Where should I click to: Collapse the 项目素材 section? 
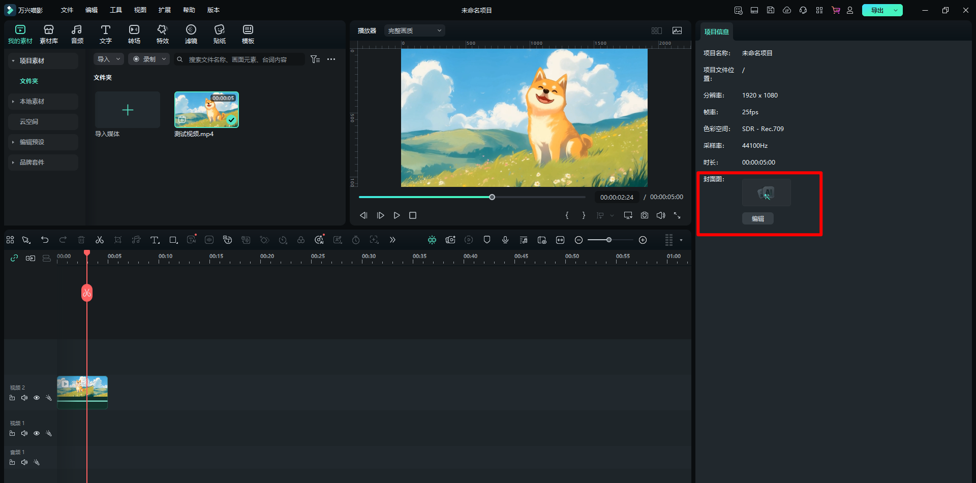(x=13, y=61)
